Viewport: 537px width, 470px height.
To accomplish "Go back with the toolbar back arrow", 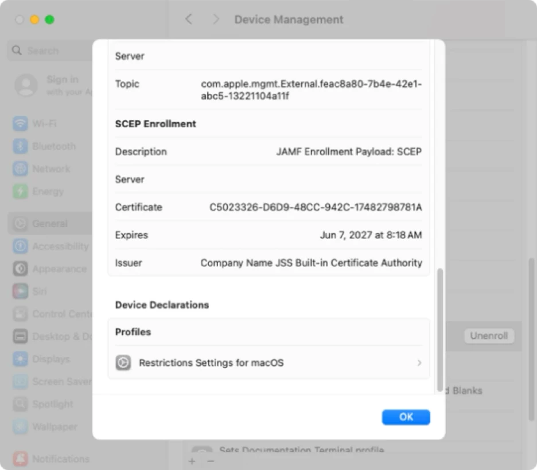I will pos(189,19).
